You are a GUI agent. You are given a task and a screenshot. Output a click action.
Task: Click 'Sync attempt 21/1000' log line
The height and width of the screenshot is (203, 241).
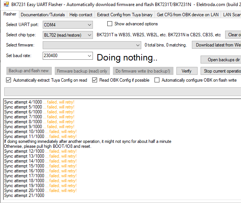tap(24, 195)
